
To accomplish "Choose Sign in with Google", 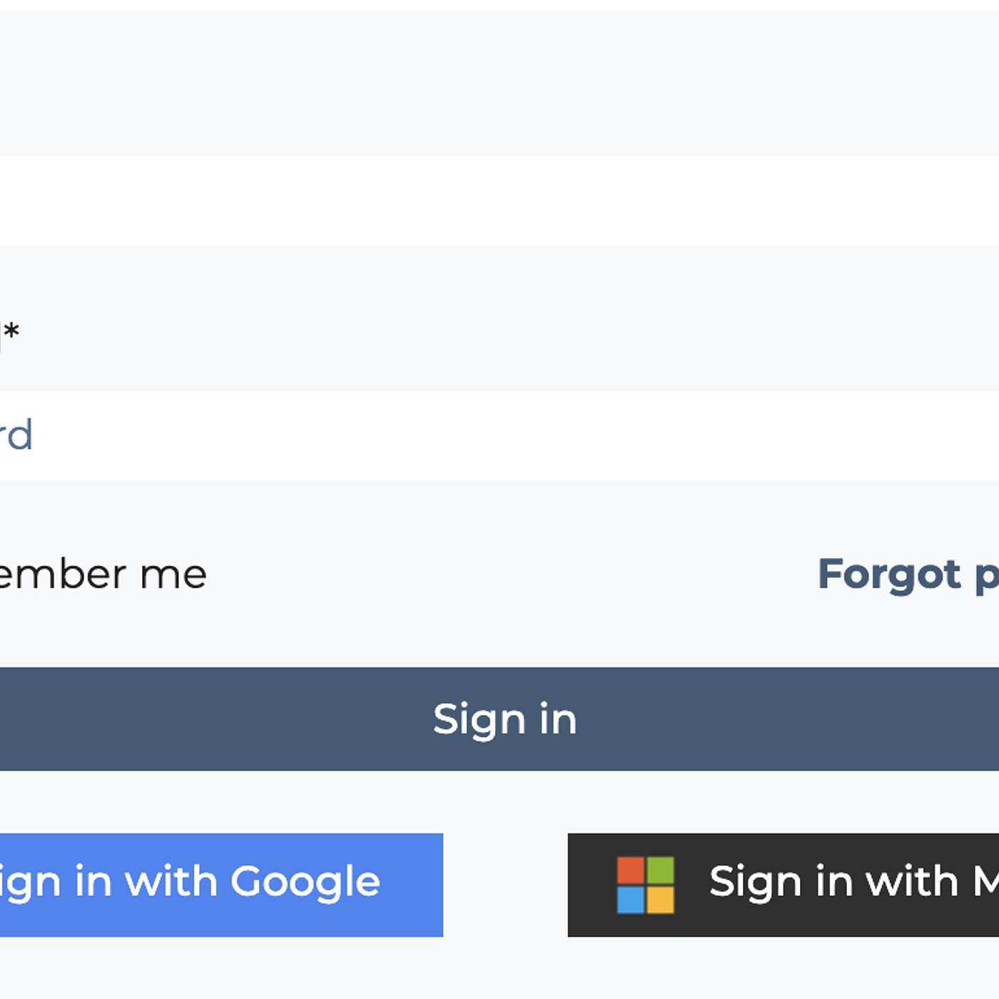I will (214, 885).
